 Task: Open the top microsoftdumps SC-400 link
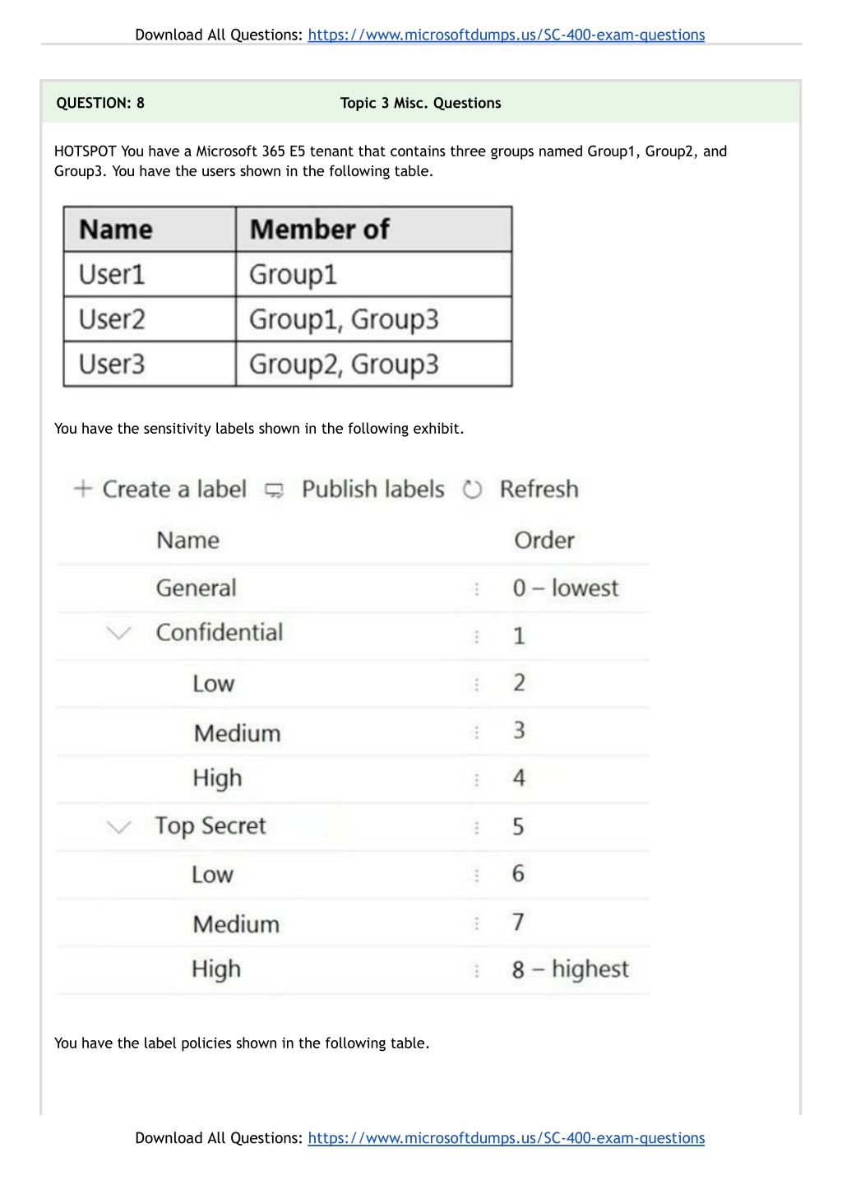(507, 35)
